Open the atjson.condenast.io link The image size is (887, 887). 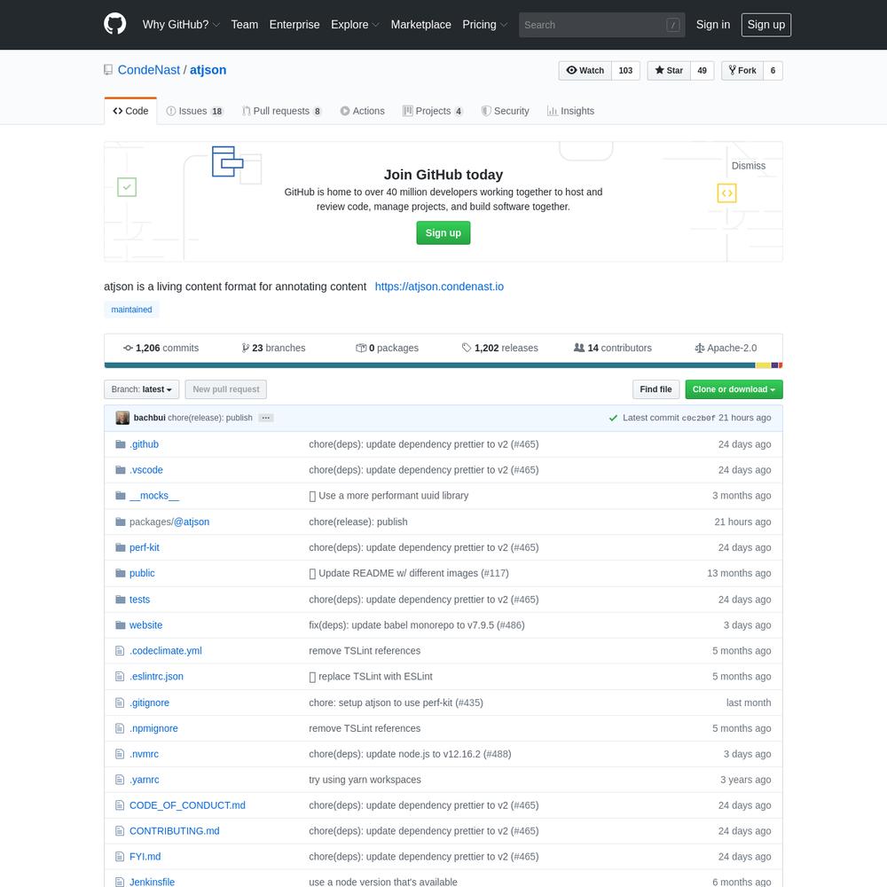pos(439,287)
